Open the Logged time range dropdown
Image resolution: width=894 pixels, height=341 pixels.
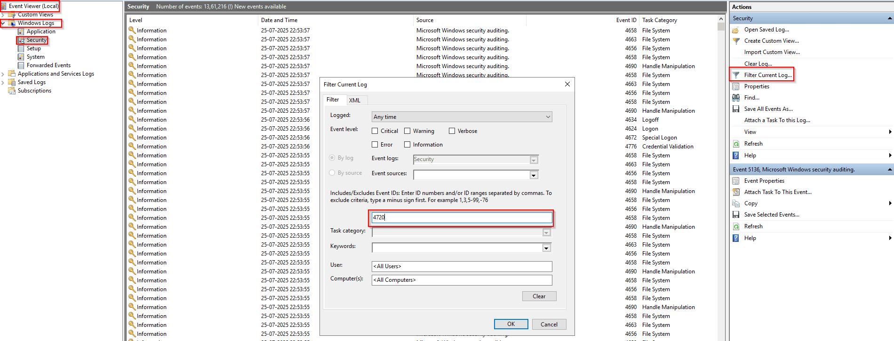[x=548, y=117]
